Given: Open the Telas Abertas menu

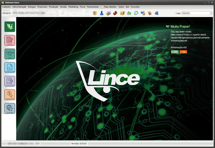Looking at the screenshot, I should [108, 7].
